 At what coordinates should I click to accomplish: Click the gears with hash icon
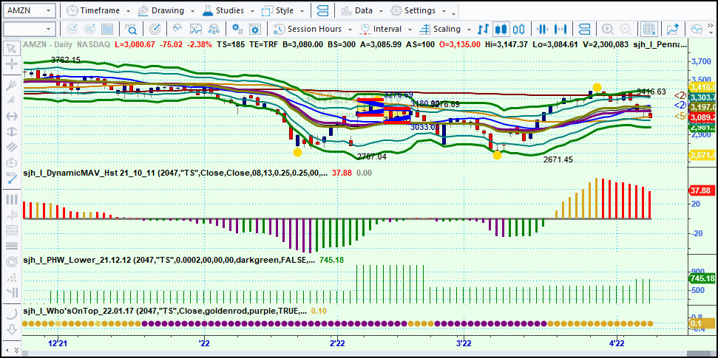coord(237,30)
